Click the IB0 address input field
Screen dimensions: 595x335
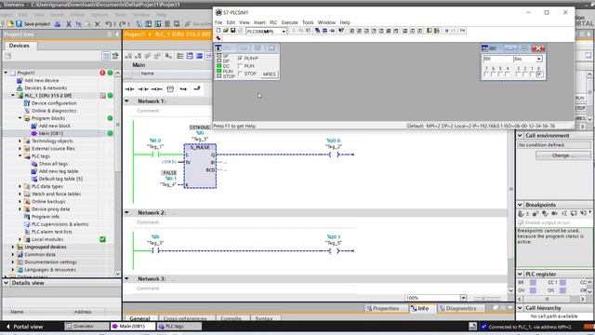tap(497, 59)
